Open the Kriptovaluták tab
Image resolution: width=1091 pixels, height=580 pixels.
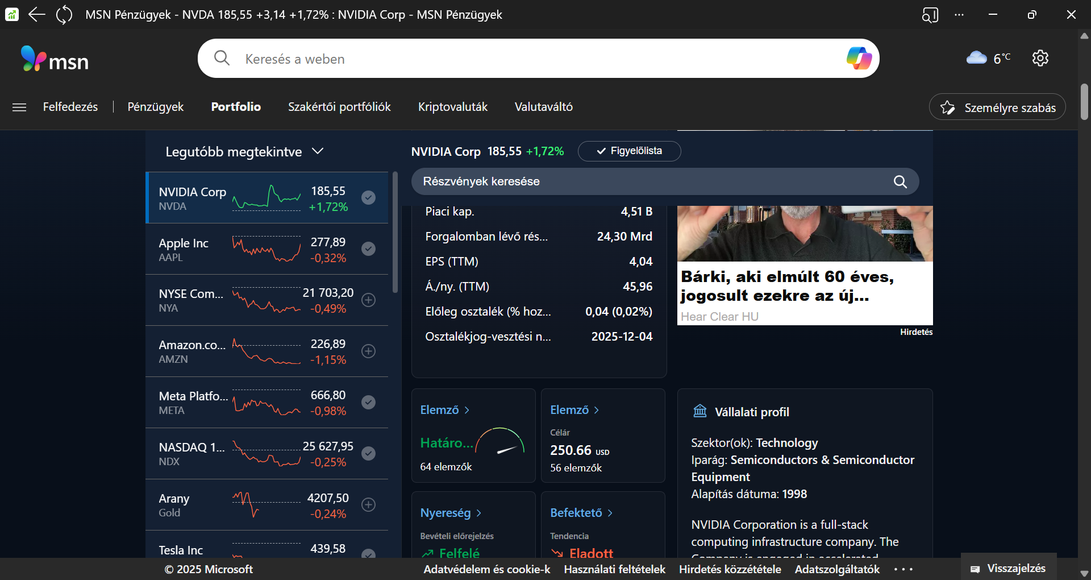(452, 107)
